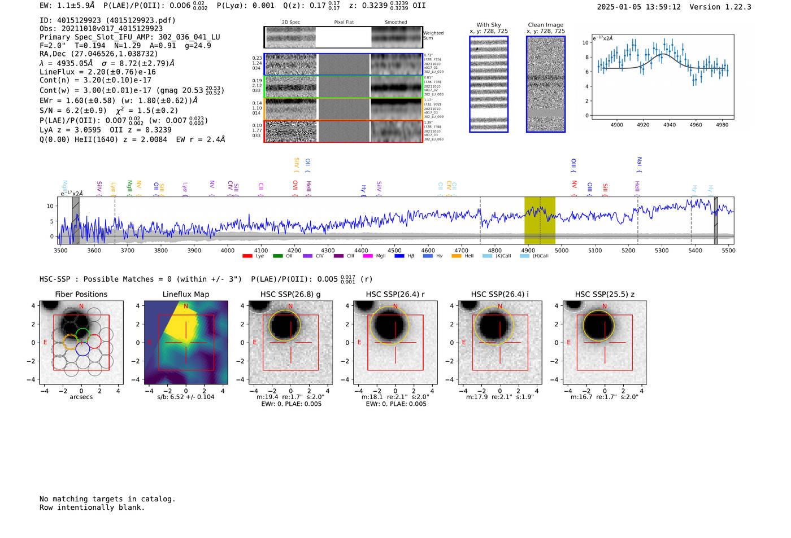This screenshot has width=791, height=538.
Task: Select the orange-bordered fiber 2D spectrum row
Action: tap(343, 109)
